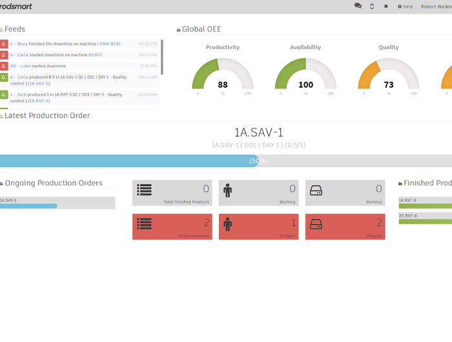This screenshot has height=342, width=452.
Task: Click the Quality gauge showing 73
Action: click(x=389, y=74)
